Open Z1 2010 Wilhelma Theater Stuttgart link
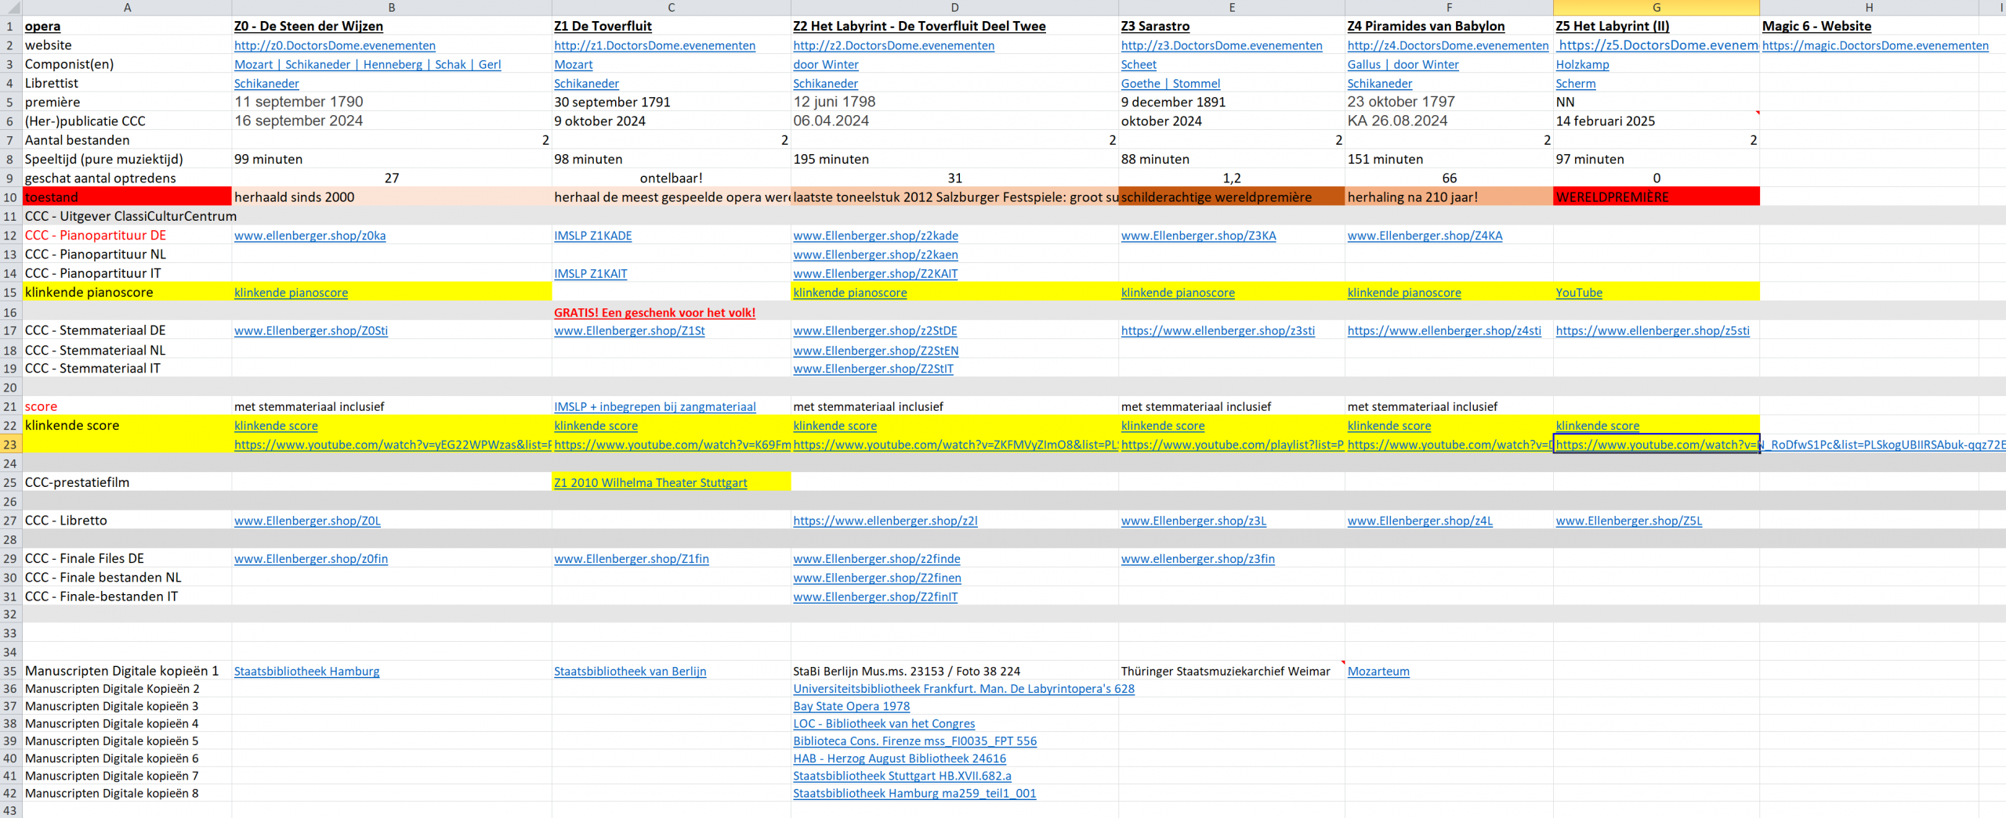This screenshot has width=2006, height=818. [650, 483]
